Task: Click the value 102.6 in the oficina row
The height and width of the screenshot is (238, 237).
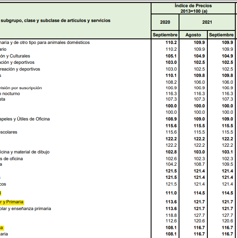Action: [x=171, y=159]
